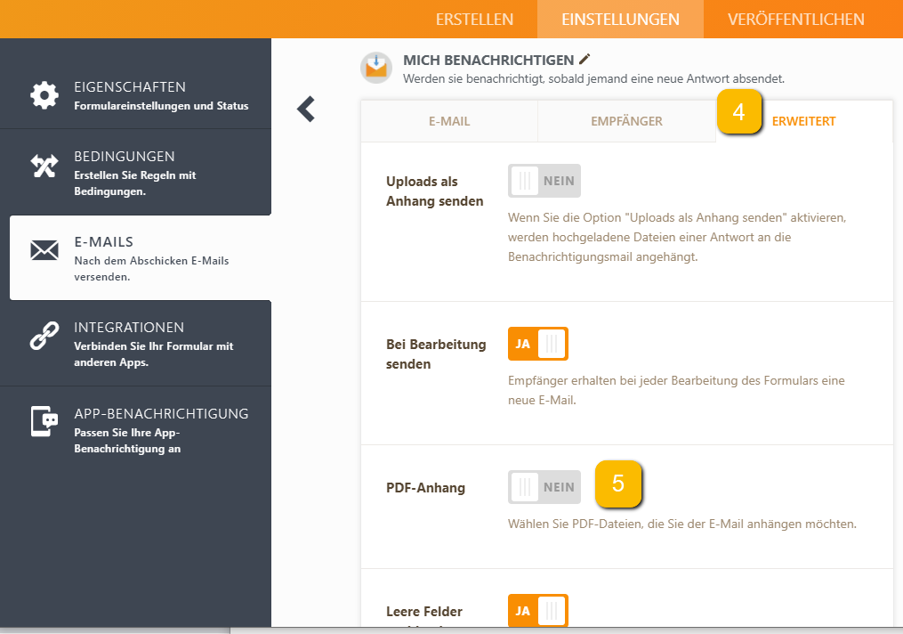Select the Einstellungen tab
Viewport: 903px width, 634px height.
620,19
